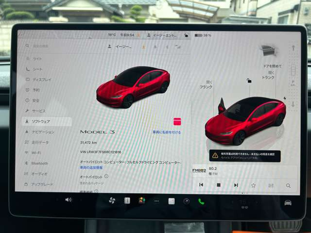
Task: Tap the up arrow on gear strip
Action: point(294,48)
